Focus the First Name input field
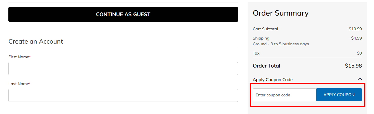Viewport: 374px width, 114px height. click(123, 68)
